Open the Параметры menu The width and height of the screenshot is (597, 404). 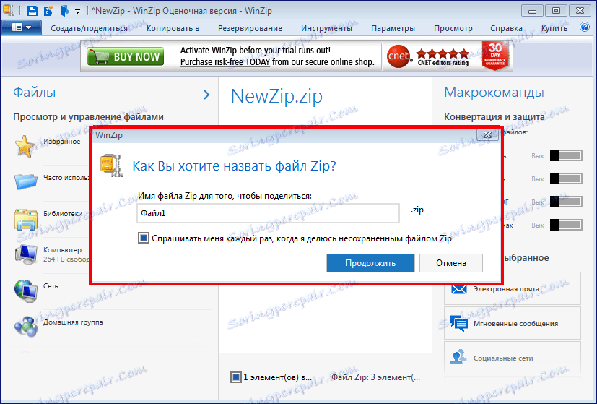[393, 28]
